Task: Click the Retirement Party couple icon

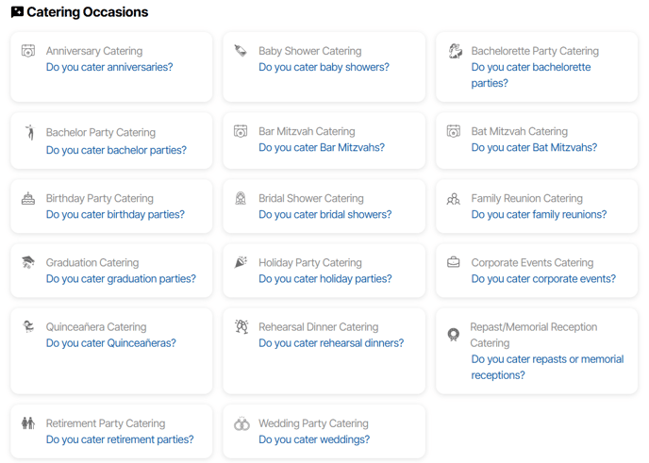Action: (x=28, y=423)
